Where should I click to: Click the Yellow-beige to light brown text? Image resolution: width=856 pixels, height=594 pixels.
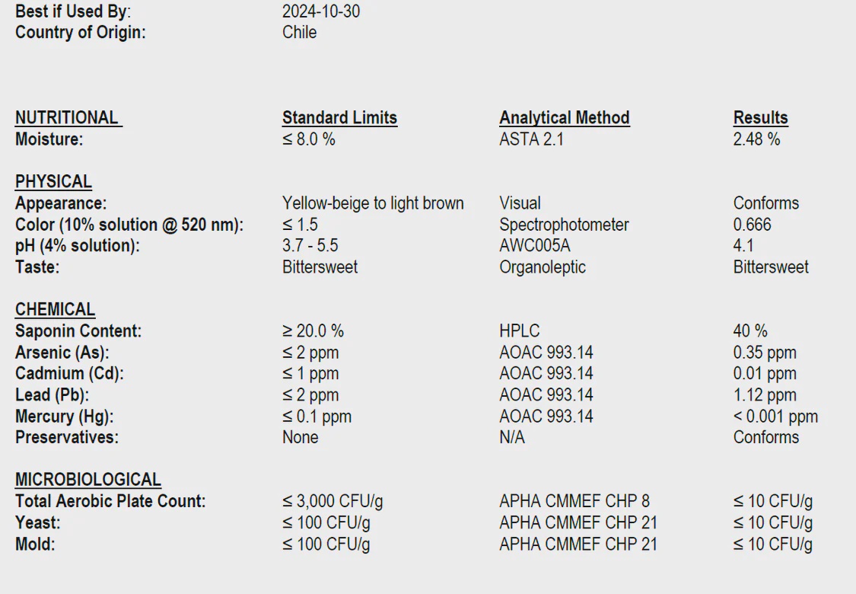tap(373, 203)
